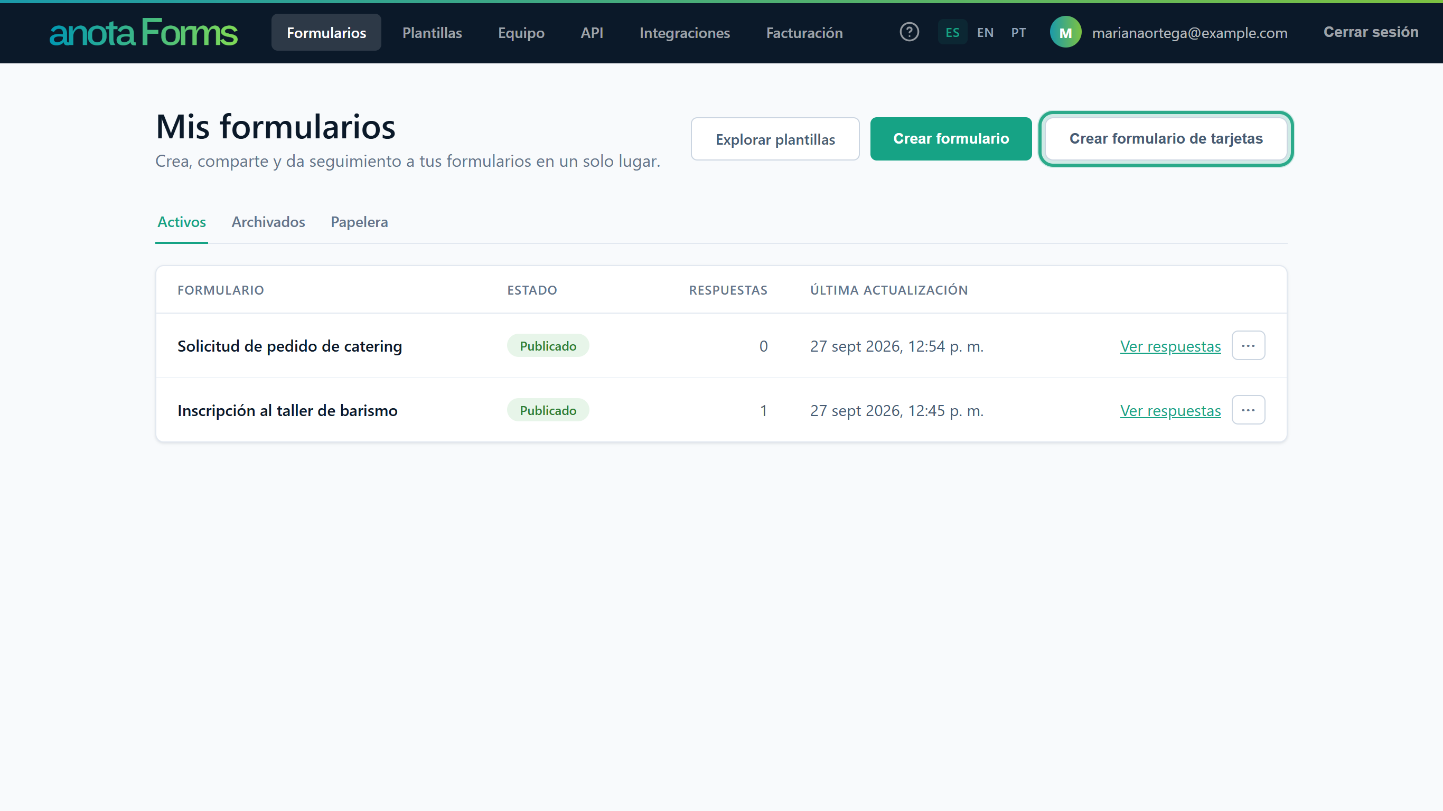Click Explorar plantillas button

pyautogui.click(x=775, y=139)
